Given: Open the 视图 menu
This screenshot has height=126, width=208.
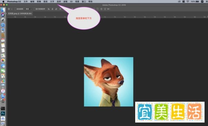Looking at the screenshot, I should point(77,2).
